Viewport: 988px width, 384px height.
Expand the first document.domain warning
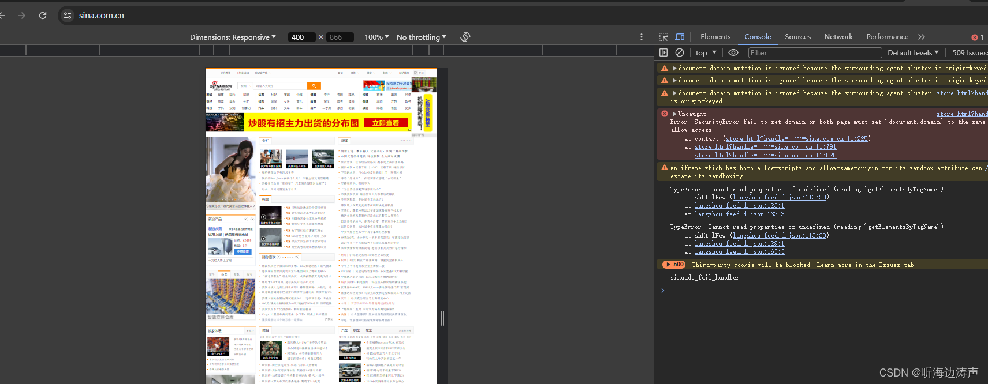tap(674, 68)
